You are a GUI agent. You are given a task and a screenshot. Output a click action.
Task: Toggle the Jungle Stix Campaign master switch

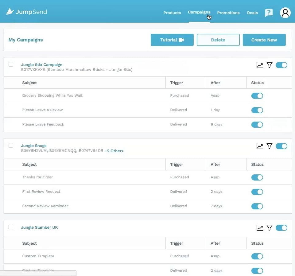tap(281, 65)
